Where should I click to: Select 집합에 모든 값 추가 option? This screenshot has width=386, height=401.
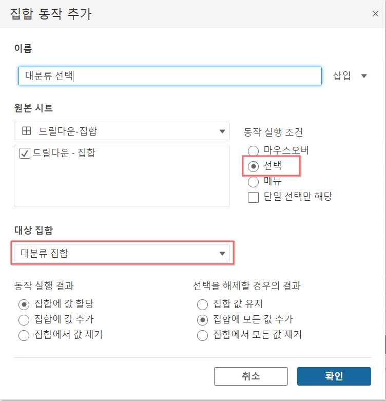tap(202, 320)
